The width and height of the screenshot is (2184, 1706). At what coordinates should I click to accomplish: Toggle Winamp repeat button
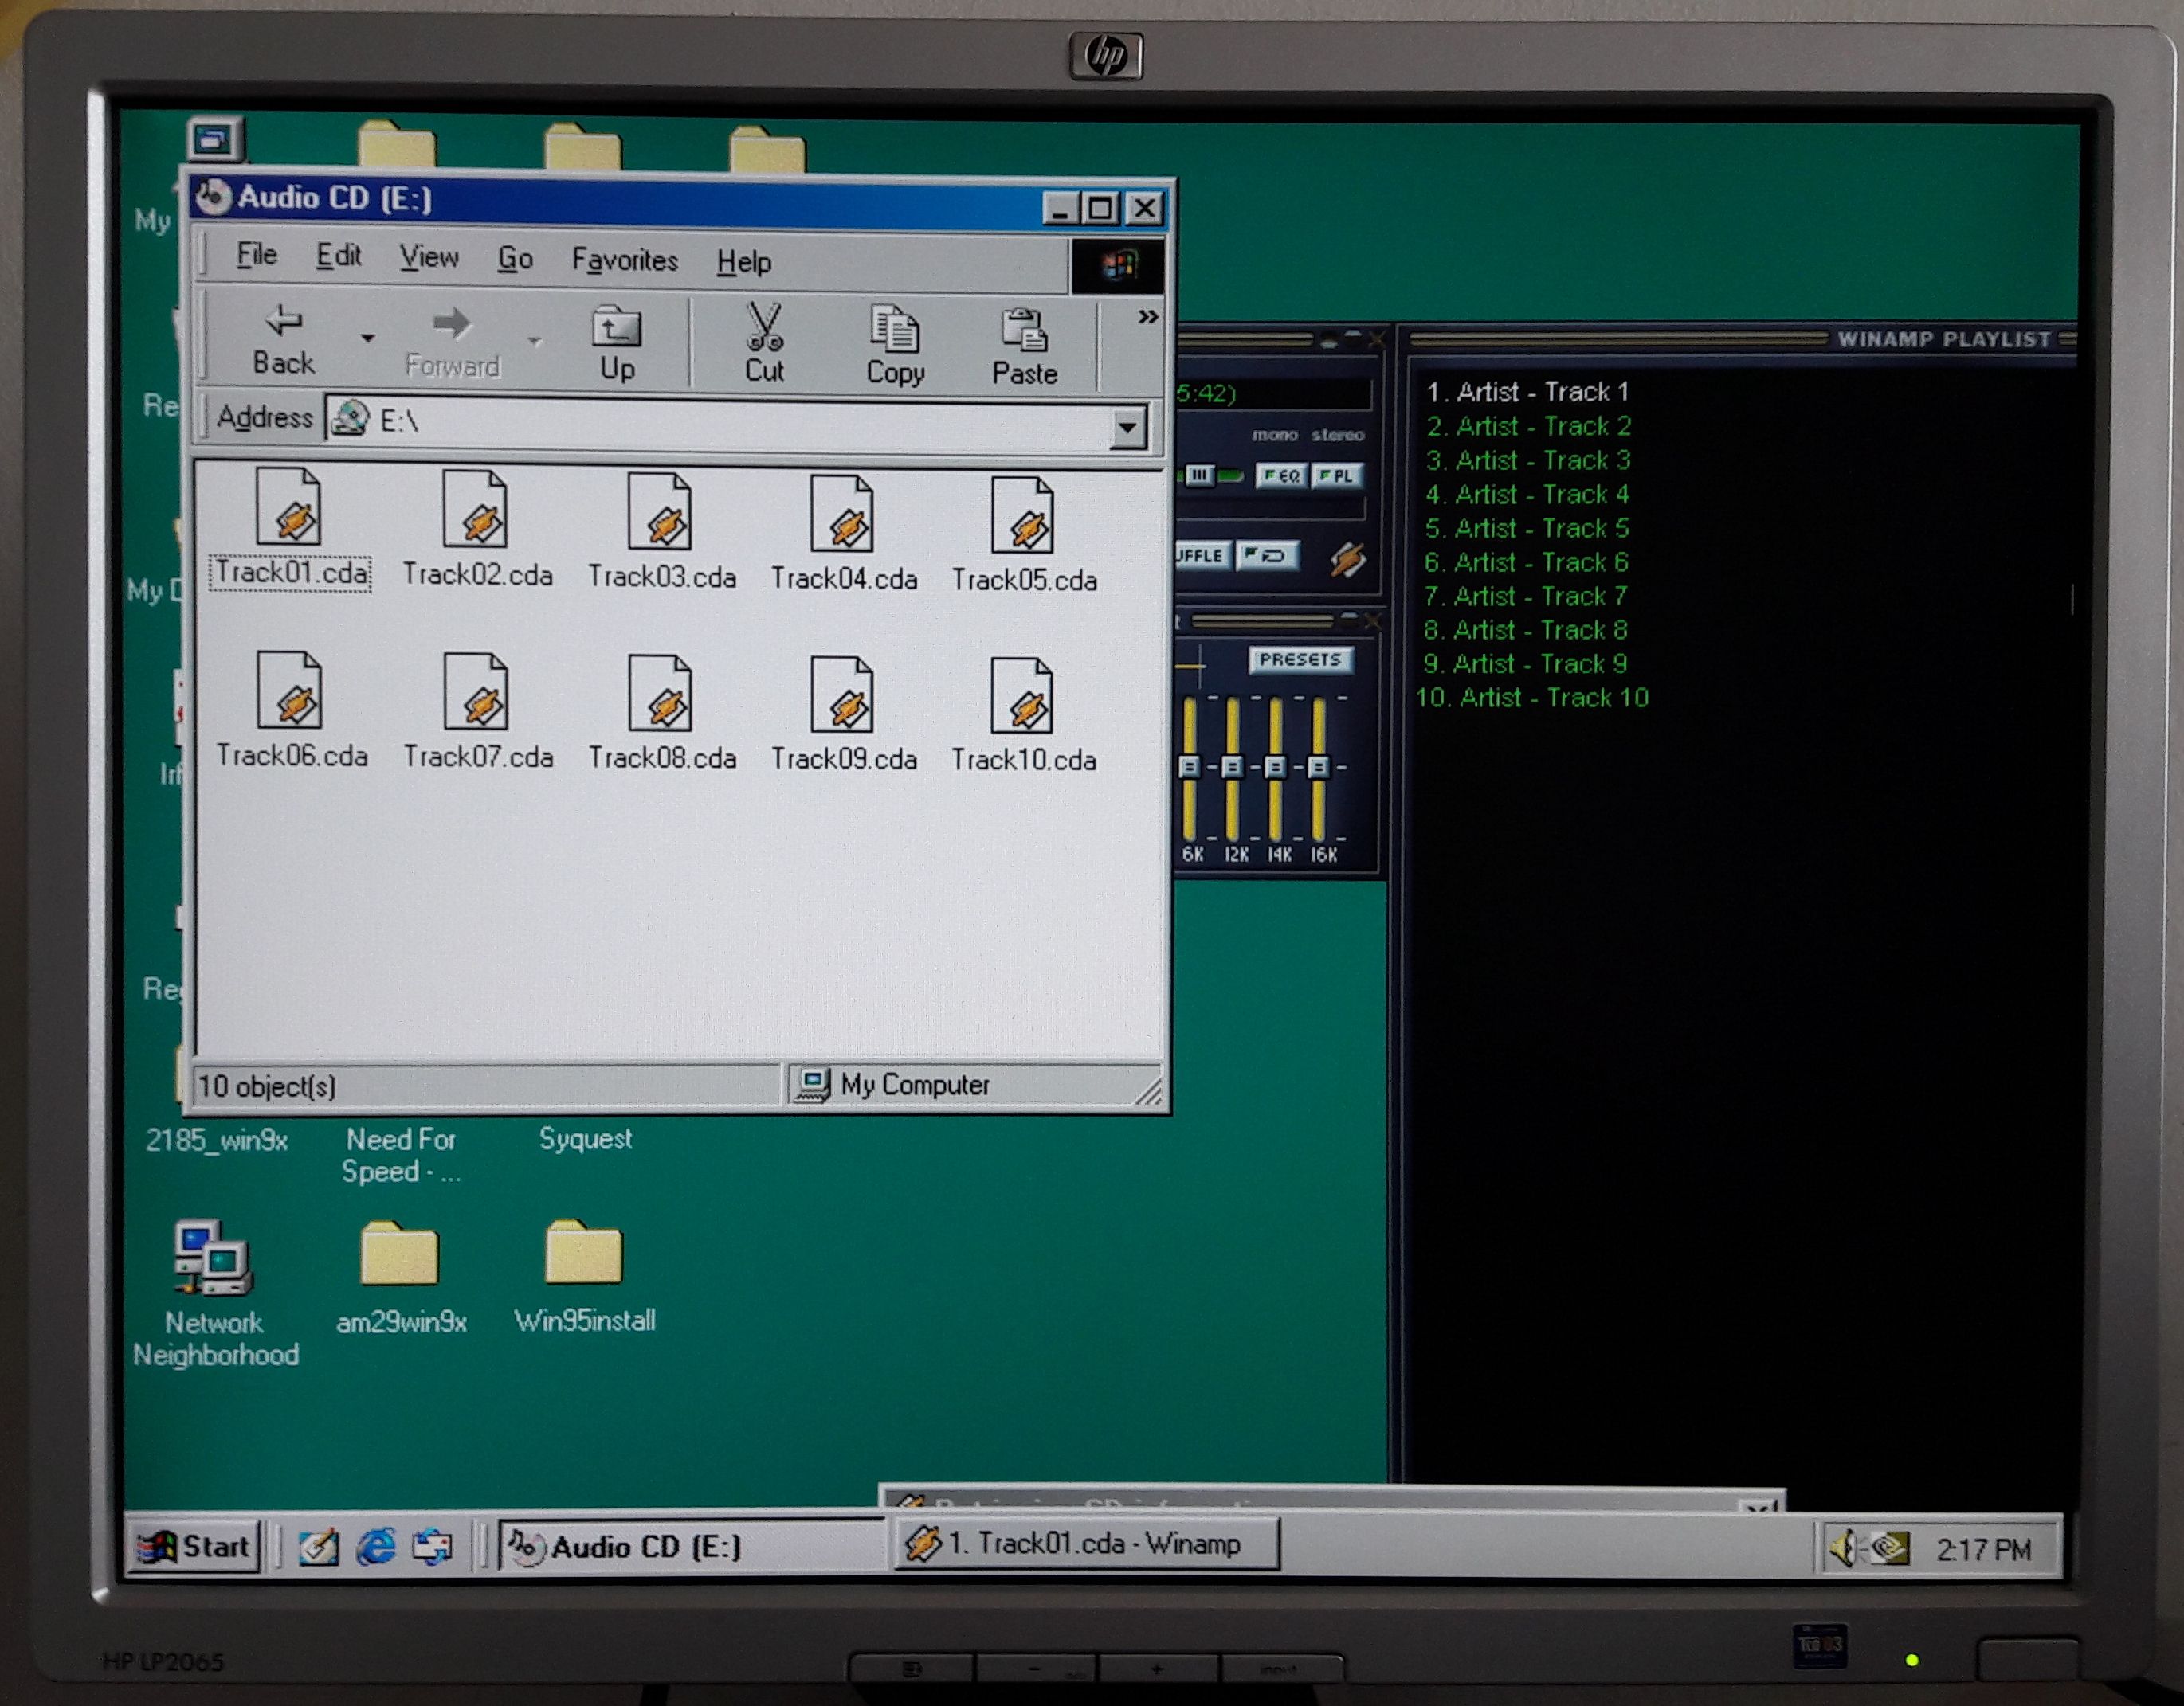point(1267,556)
